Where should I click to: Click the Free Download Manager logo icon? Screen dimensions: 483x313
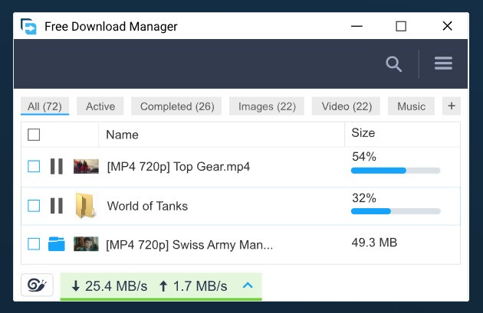tap(29, 27)
